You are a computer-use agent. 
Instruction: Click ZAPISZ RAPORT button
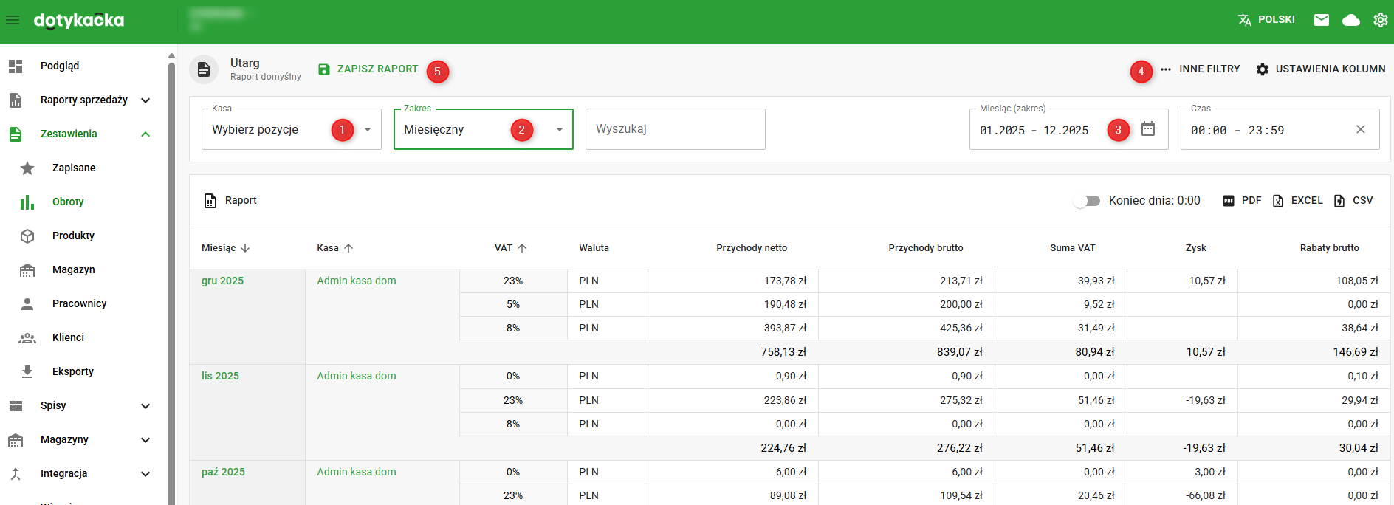[368, 69]
